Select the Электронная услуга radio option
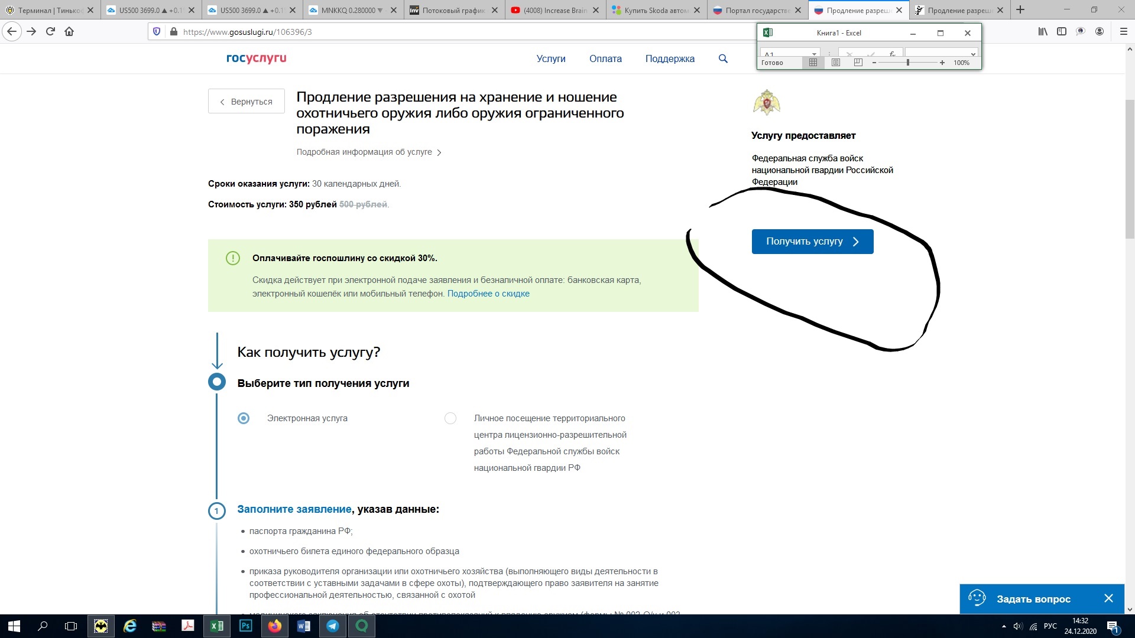The image size is (1135, 638). point(244,418)
